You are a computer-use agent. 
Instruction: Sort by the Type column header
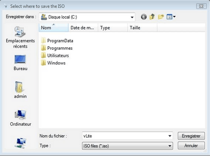tap(113, 28)
